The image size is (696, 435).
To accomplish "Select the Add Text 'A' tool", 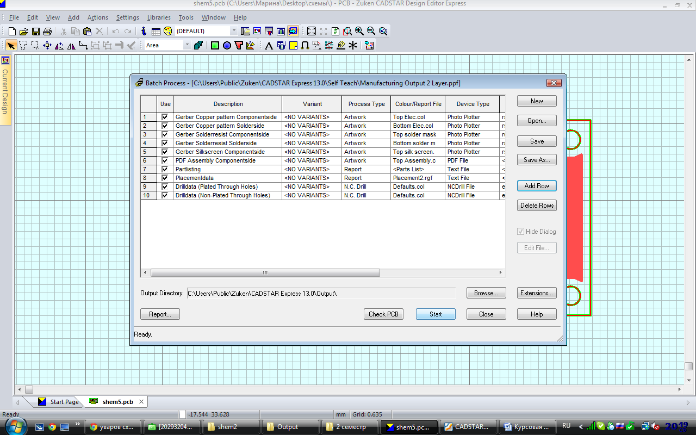I will pos(268,45).
